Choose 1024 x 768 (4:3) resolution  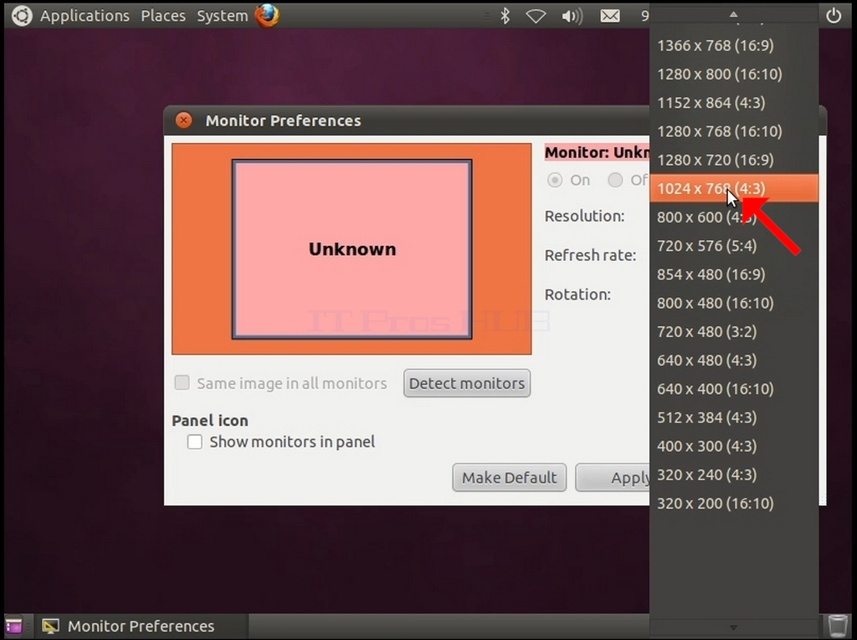[734, 188]
